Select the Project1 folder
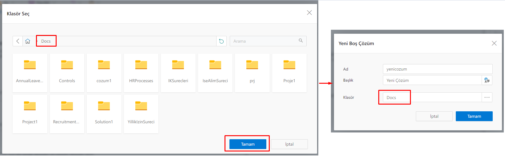This screenshot has height=157, width=505. coord(30,114)
